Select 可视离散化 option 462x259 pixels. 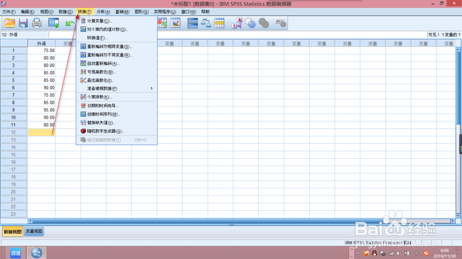116,72
